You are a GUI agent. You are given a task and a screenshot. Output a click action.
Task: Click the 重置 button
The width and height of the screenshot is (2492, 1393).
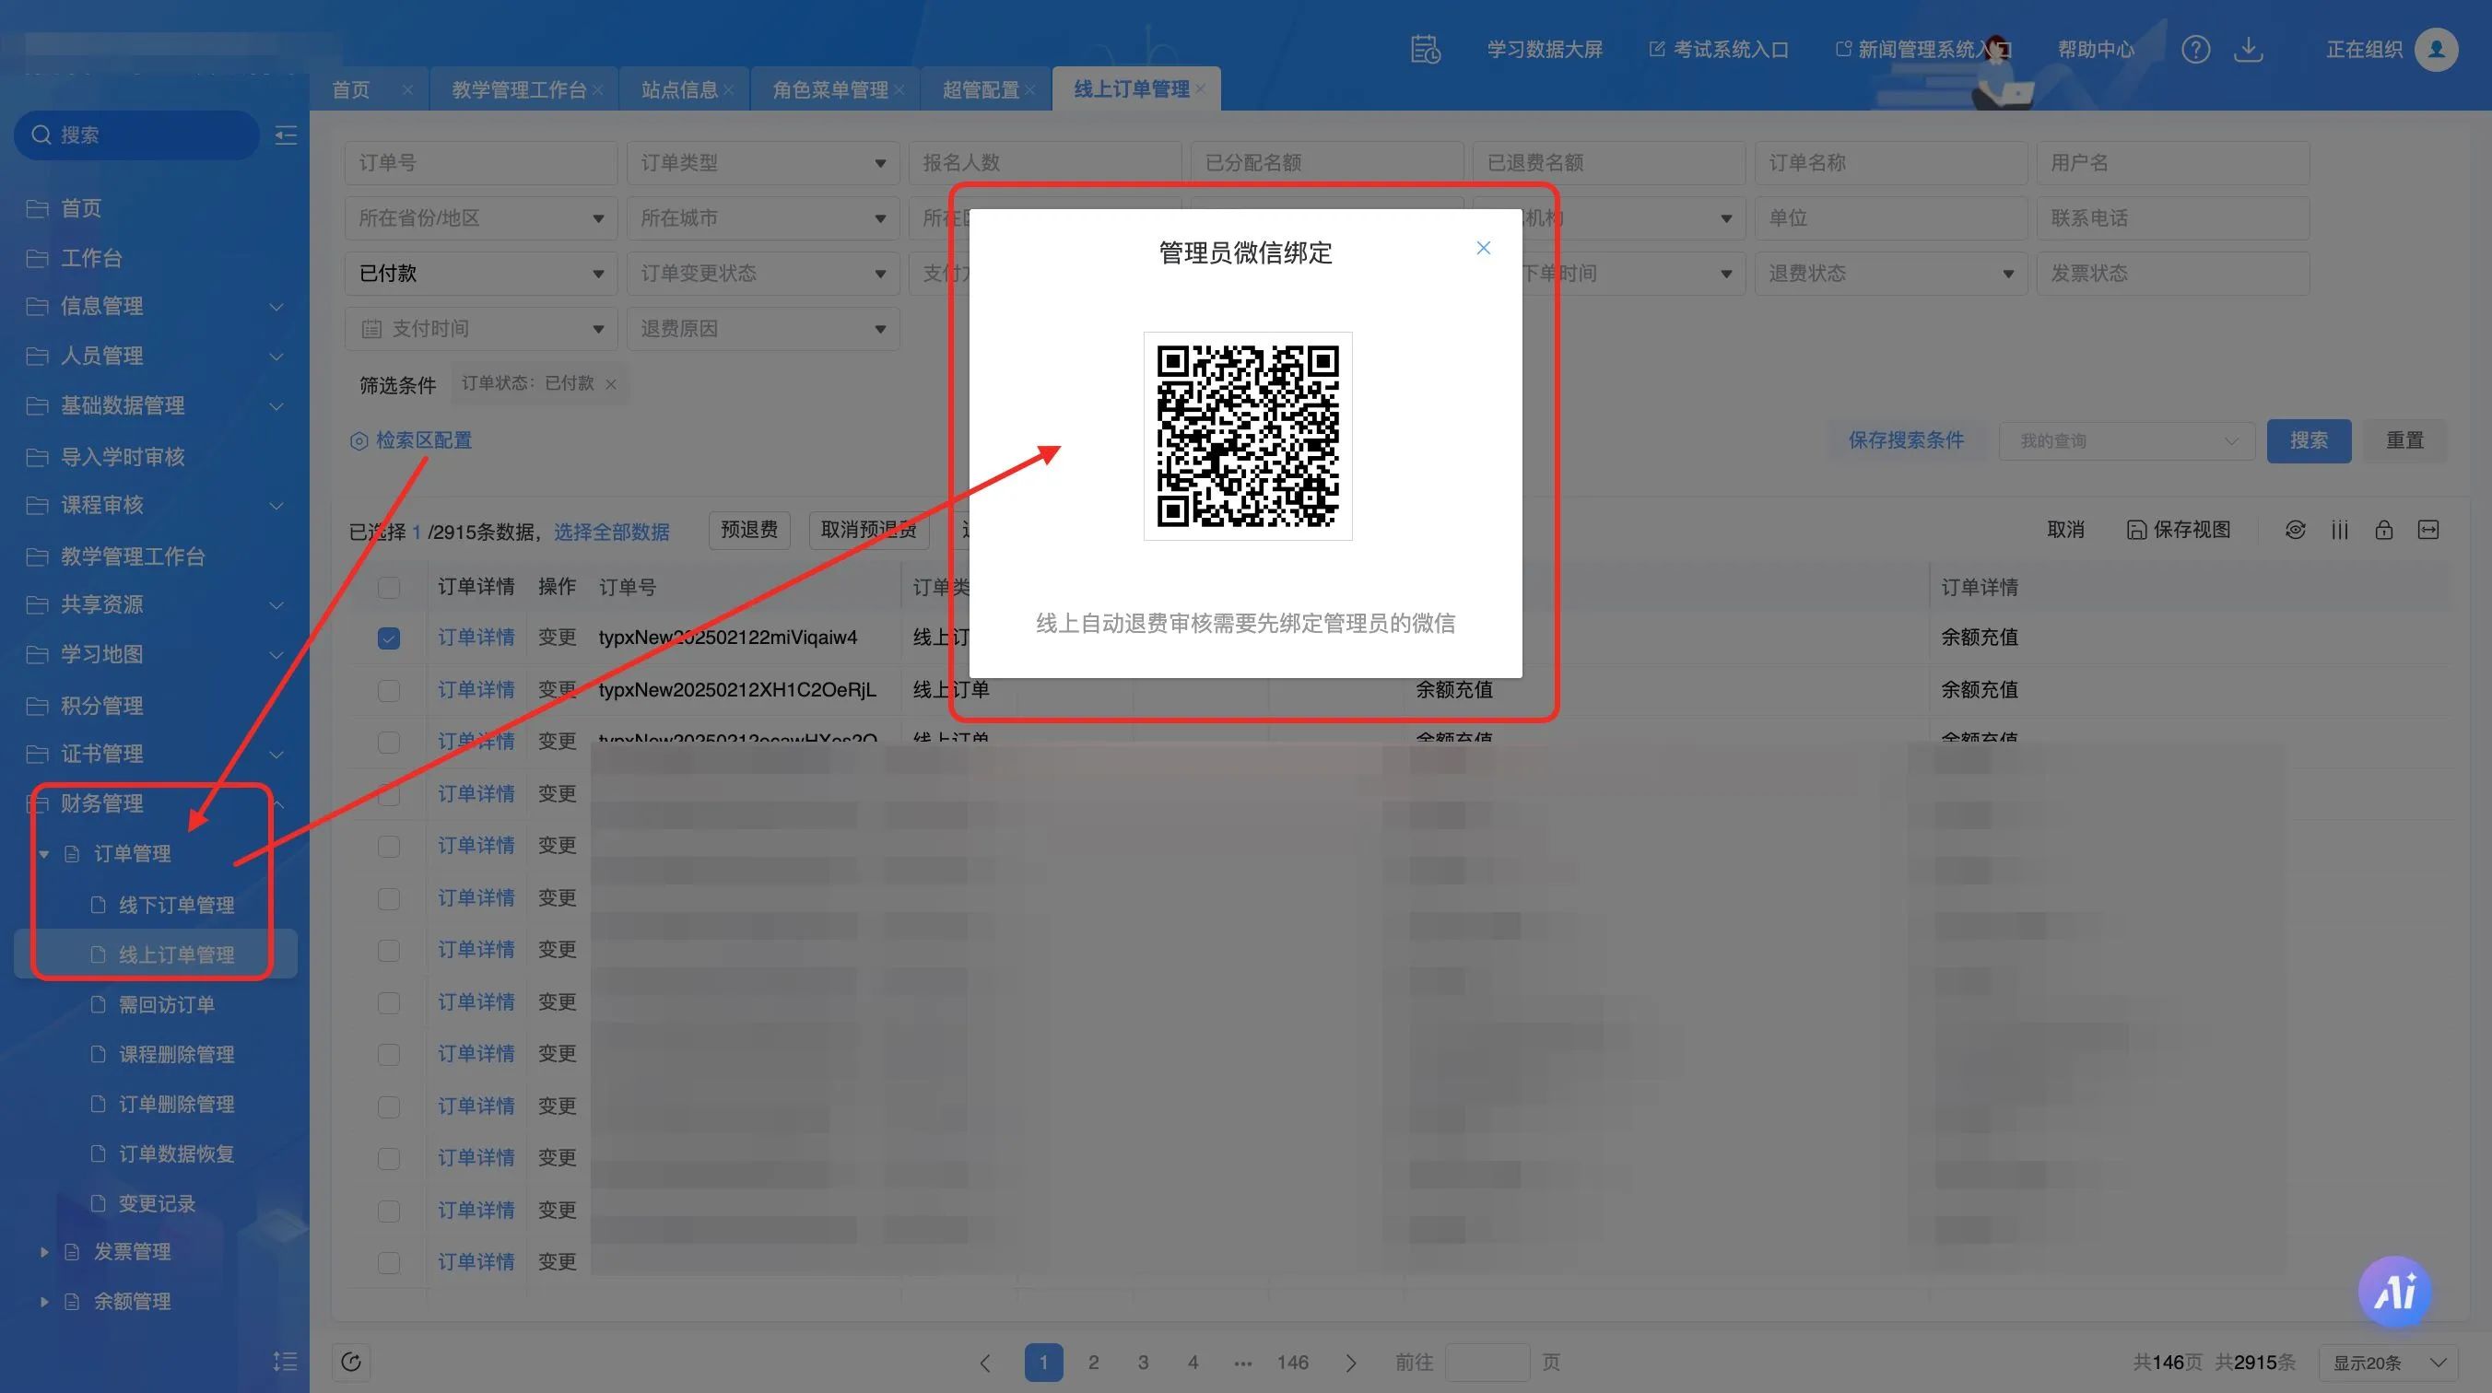[2404, 441]
